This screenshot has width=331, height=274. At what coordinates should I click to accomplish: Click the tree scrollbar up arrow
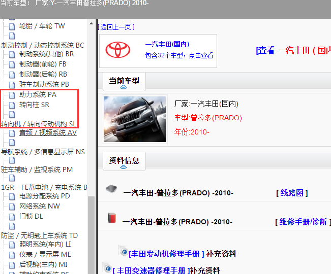(x=91, y=23)
